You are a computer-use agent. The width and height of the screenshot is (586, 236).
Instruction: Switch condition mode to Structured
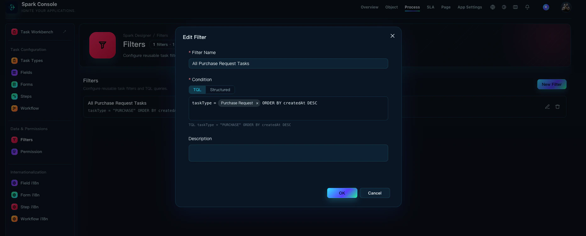click(x=220, y=90)
